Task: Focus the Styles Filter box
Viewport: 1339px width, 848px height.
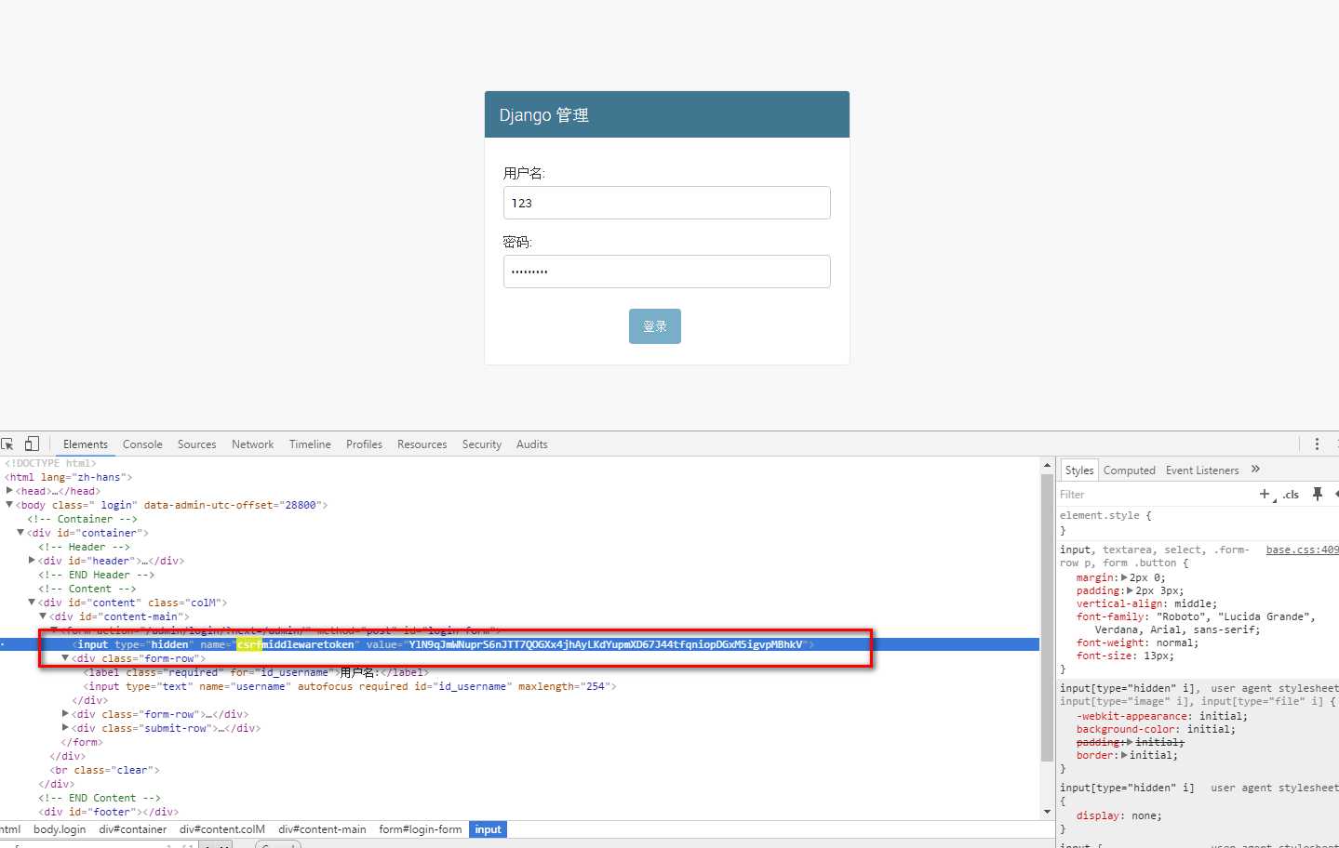Action: click(x=1154, y=495)
